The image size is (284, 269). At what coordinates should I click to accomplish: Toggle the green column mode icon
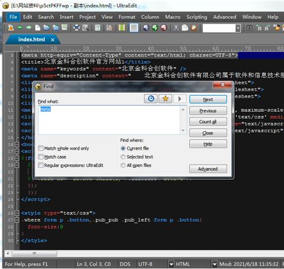coord(122,28)
